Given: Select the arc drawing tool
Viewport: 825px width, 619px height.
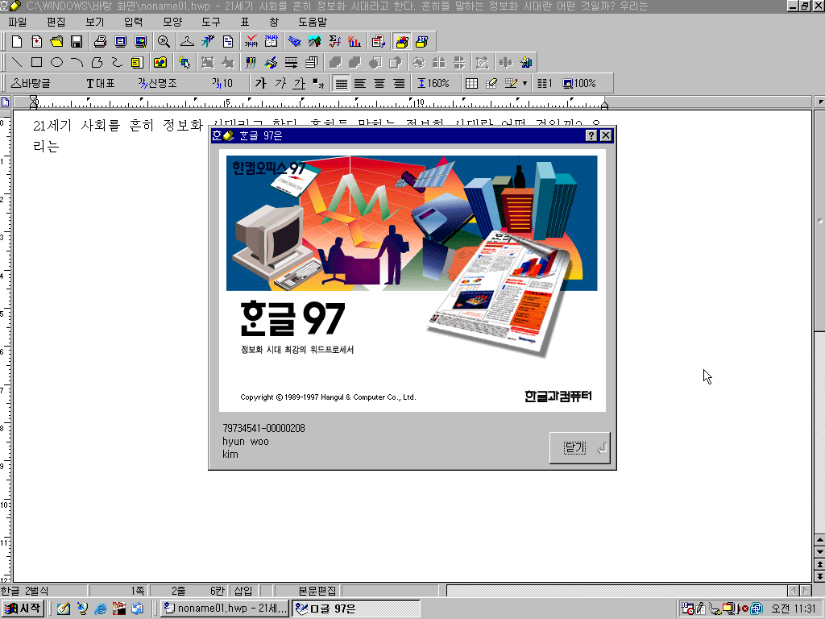Looking at the screenshot, I should point(77,63).
